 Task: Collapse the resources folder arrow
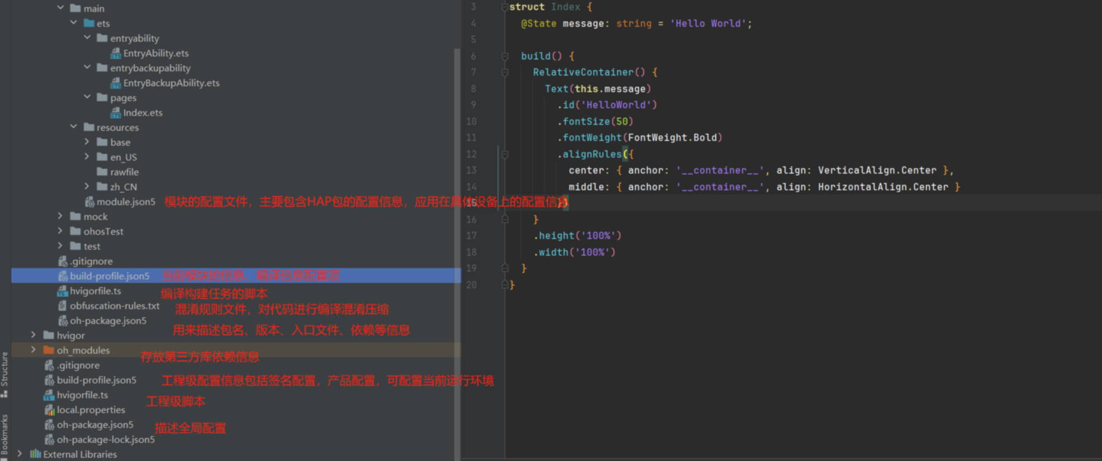pos(74,127)
